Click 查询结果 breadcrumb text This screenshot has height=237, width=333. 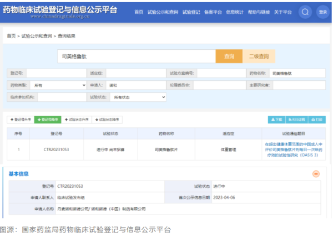coord(67,36)
